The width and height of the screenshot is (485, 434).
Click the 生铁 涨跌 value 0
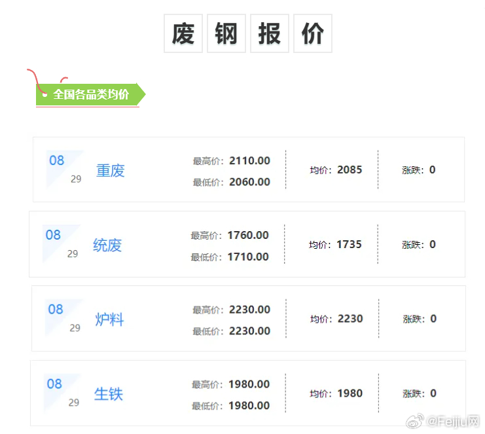pos(433,393)
